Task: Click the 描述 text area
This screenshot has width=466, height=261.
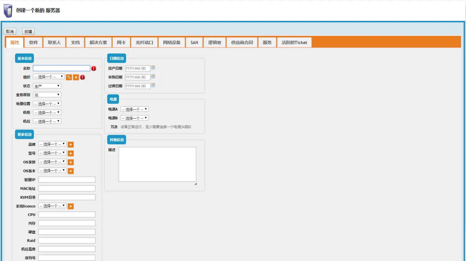Action: tap(158, 164)
